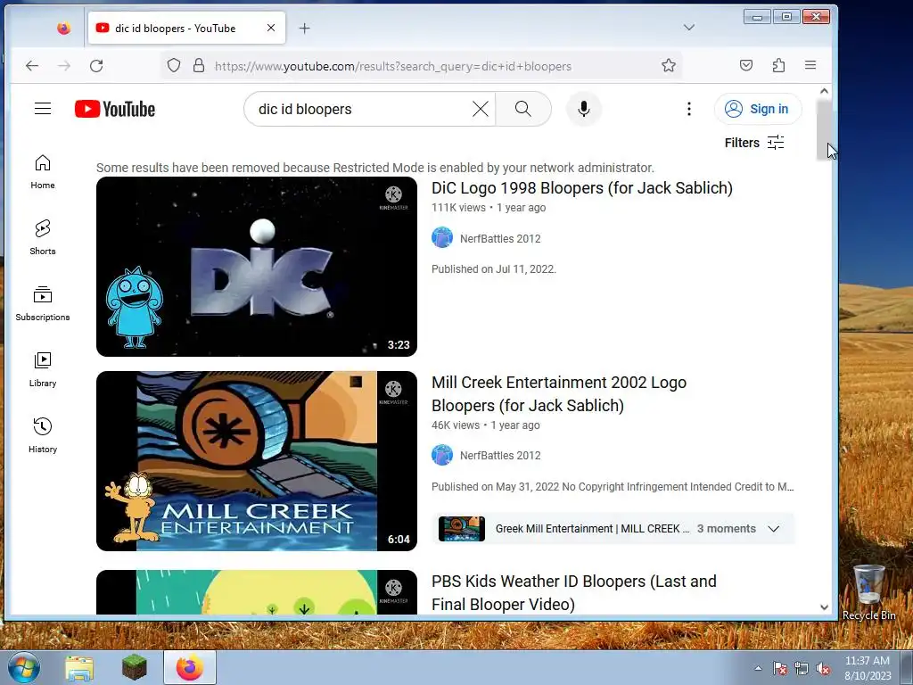913x685 pixels.
Task: Open Subscriptions in the sidebar
Action: click(43, 303)
